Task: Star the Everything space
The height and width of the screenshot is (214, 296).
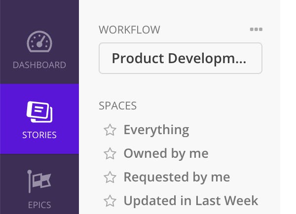Action: click(x=110, y=130)
